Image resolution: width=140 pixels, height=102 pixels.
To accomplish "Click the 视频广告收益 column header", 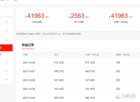I will pyautogui.click(x=123, y=55).
